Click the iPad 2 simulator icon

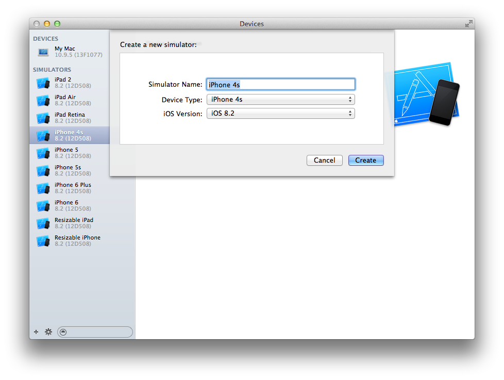tap(43, 83)
